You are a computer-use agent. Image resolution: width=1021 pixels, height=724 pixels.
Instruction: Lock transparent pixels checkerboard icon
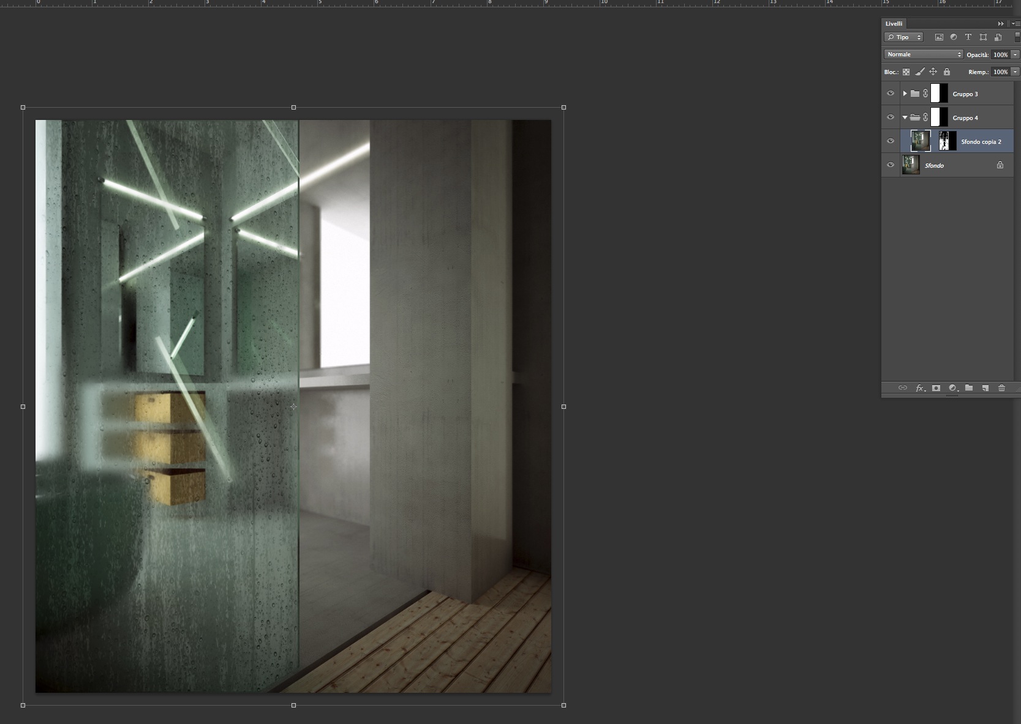click(906, 72)
